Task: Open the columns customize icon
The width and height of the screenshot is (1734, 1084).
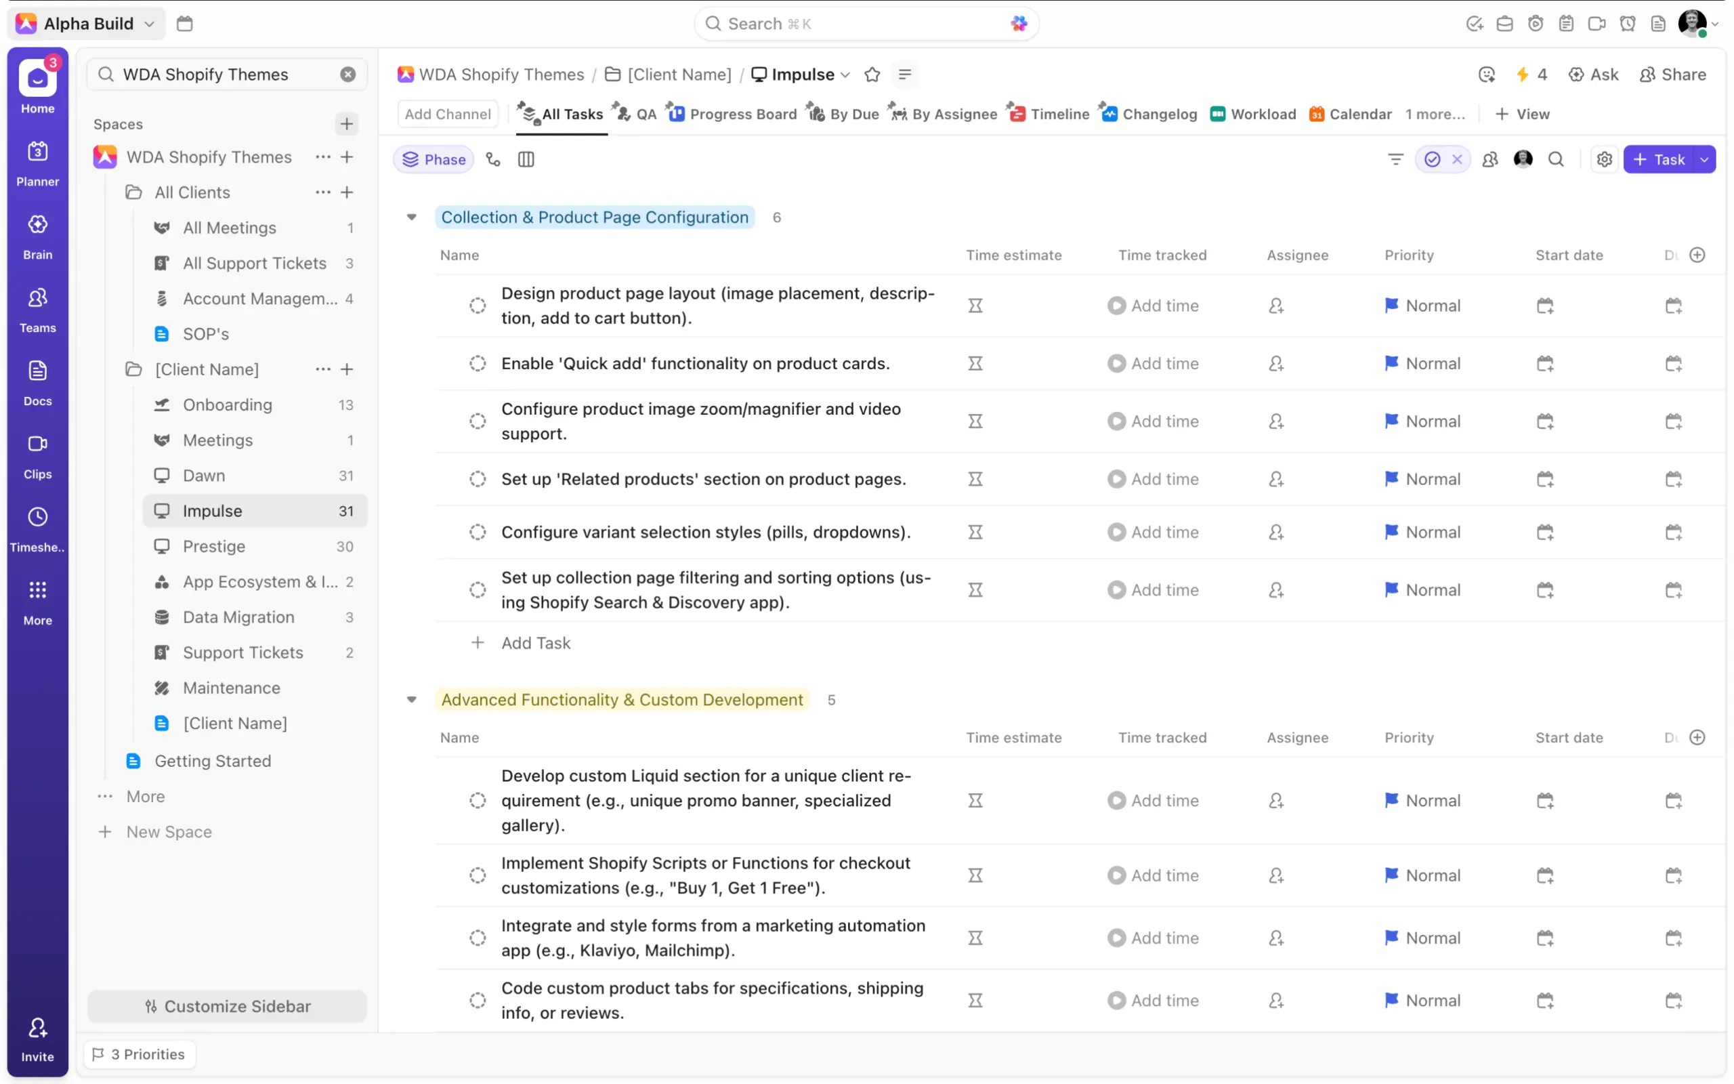Action: coord(526,159)
